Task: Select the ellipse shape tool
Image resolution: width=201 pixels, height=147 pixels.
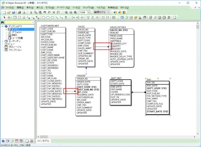Action: (53, 18)
